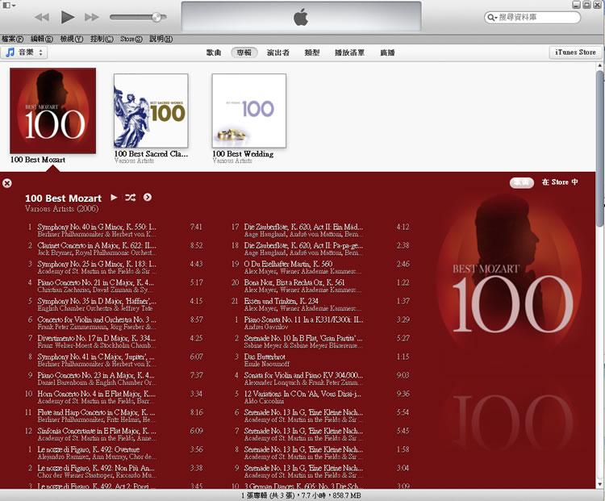Click the volume slider knob

point(156,17)
